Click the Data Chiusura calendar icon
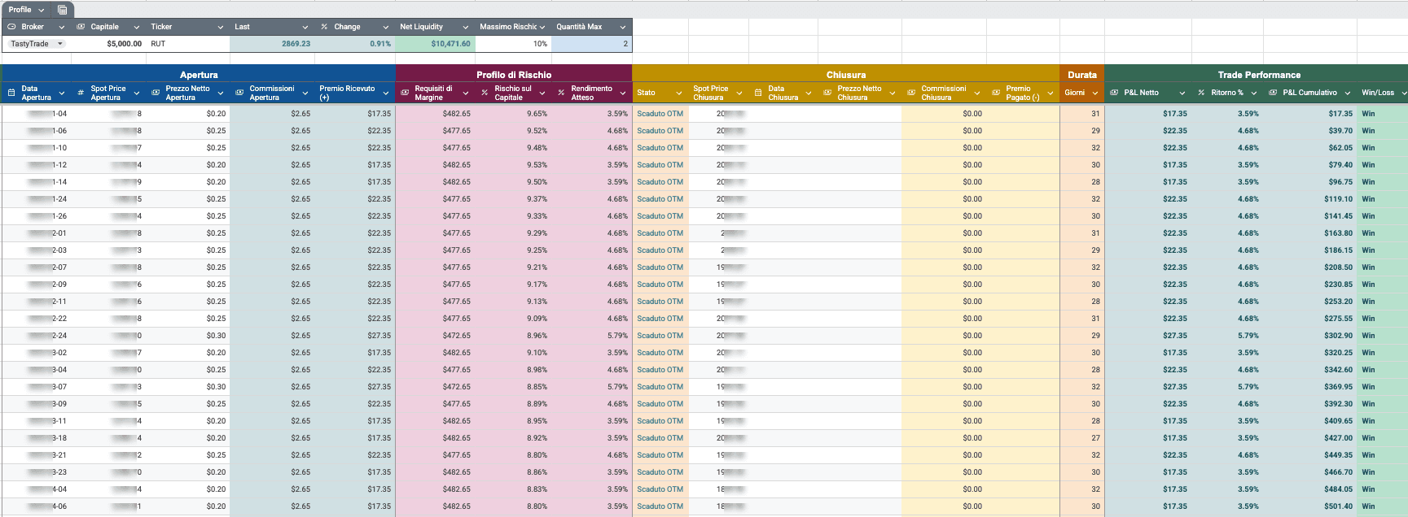This screenshot has width=1408, height=517. pos(758,93)
